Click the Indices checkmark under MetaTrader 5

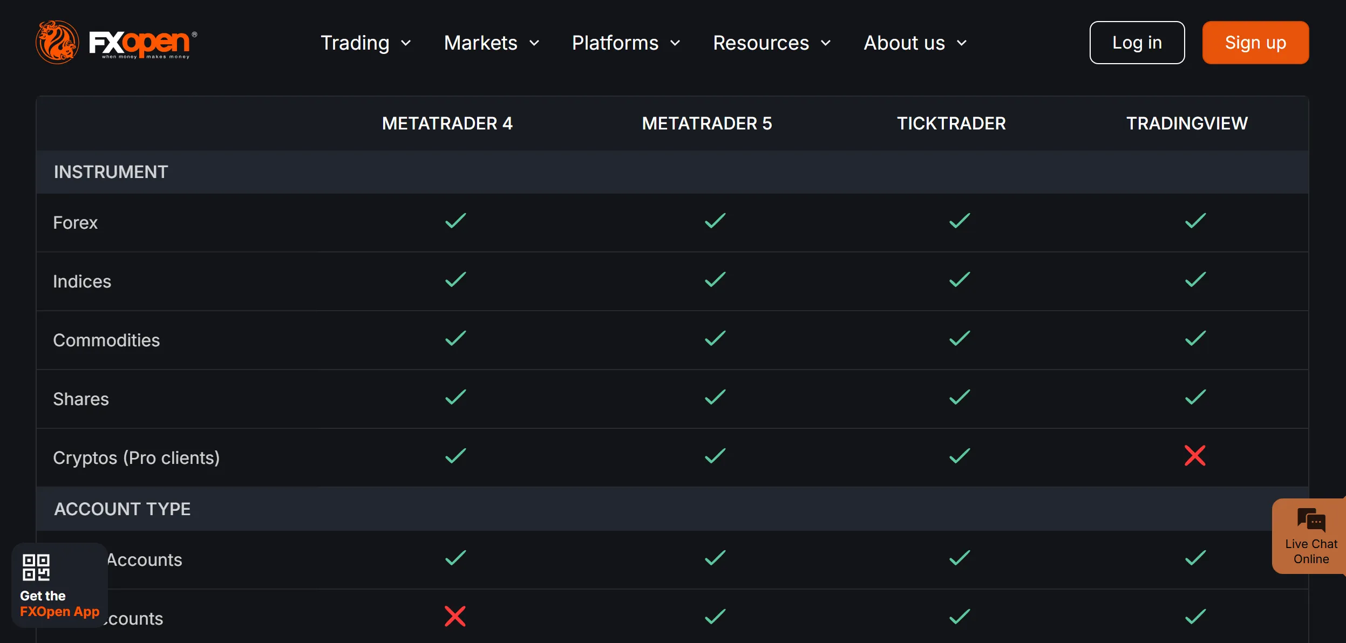715,280
